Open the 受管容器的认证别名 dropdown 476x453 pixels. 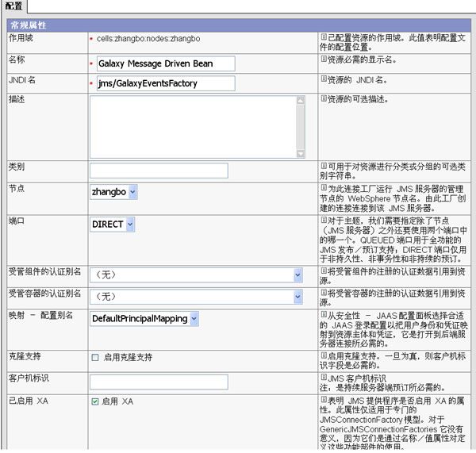pyautogui.click(x=196, y=297)
